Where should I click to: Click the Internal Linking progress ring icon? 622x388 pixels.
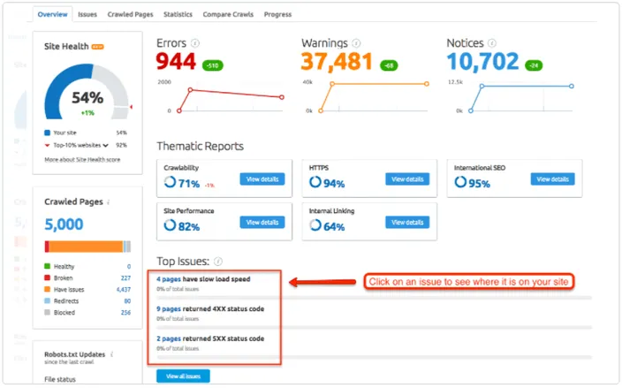(315, 225)
